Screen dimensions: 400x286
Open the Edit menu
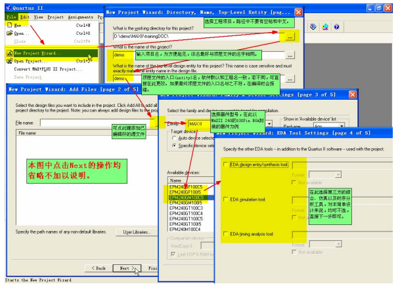click(x=24, y=17)
